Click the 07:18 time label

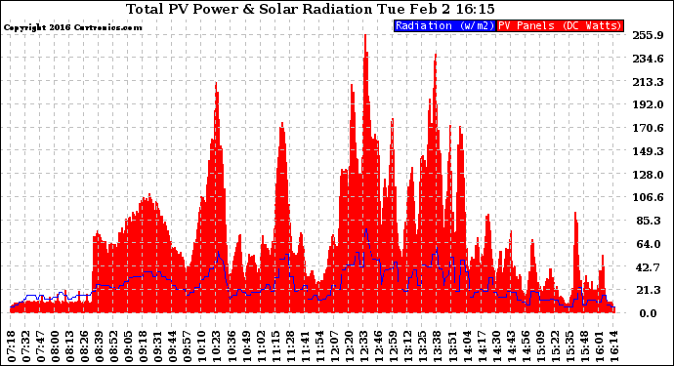pyautogui.click(x=11, y=346)
